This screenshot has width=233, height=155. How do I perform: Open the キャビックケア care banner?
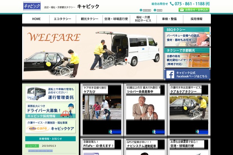point(50,127)
